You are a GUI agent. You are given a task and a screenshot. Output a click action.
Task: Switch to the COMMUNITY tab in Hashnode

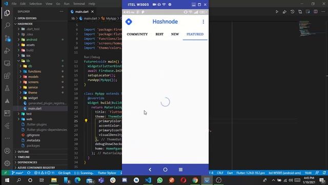(x=137, y=34)
